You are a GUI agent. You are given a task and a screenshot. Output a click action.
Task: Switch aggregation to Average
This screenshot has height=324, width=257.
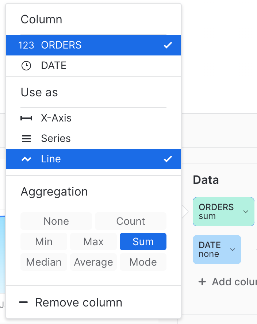[x=93, y=262]
